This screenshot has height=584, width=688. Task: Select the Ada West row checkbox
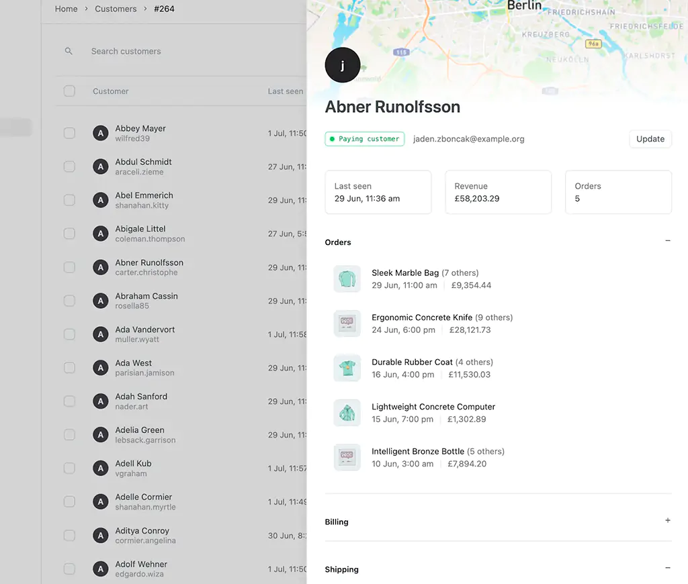pos(69,368)
